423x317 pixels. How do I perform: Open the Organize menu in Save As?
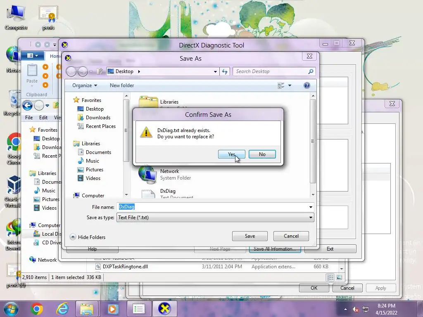pos(84,85)
